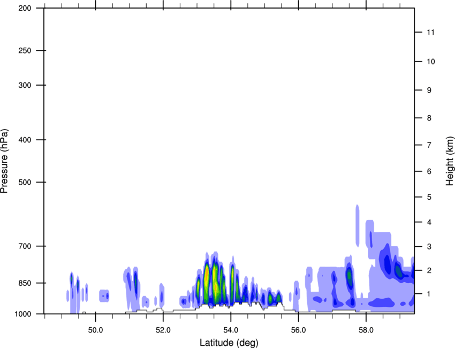Click the 700 pressure axis label
The image size is (455, 348).
tap(25, 246)
